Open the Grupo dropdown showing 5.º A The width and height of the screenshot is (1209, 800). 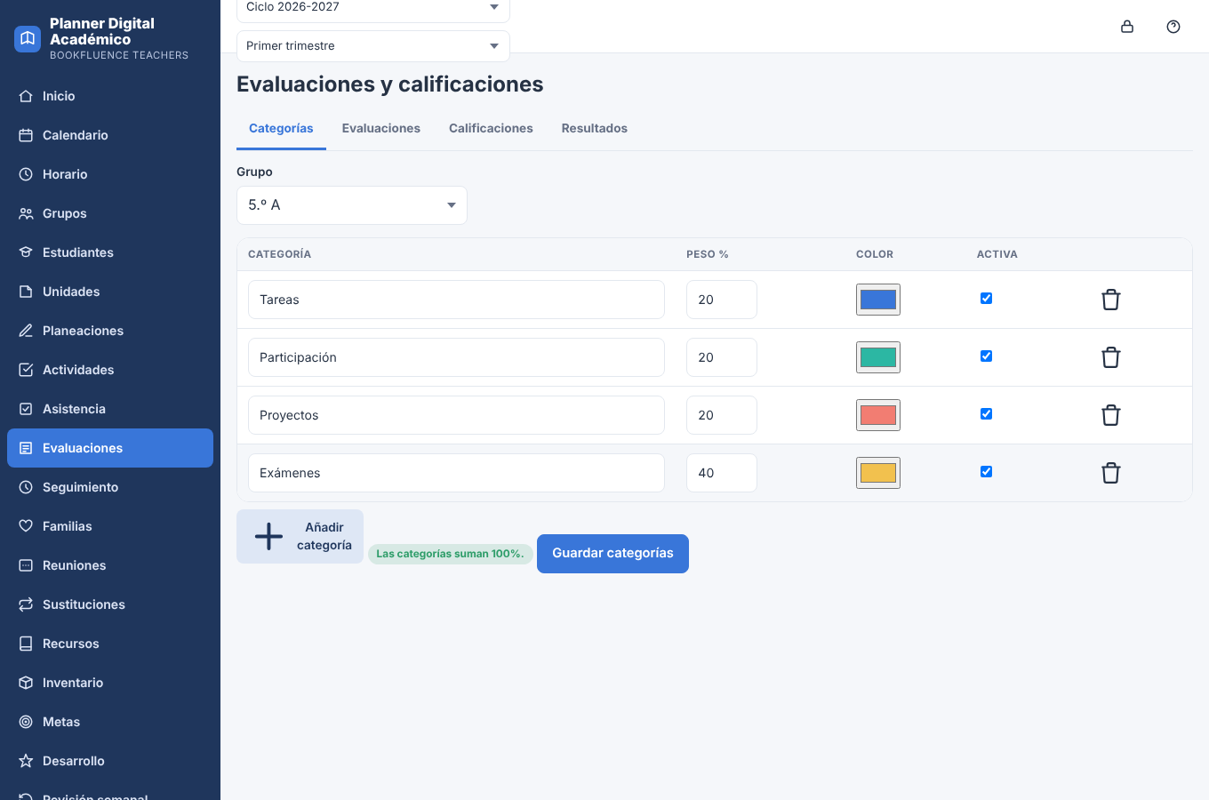pos(352,205)
